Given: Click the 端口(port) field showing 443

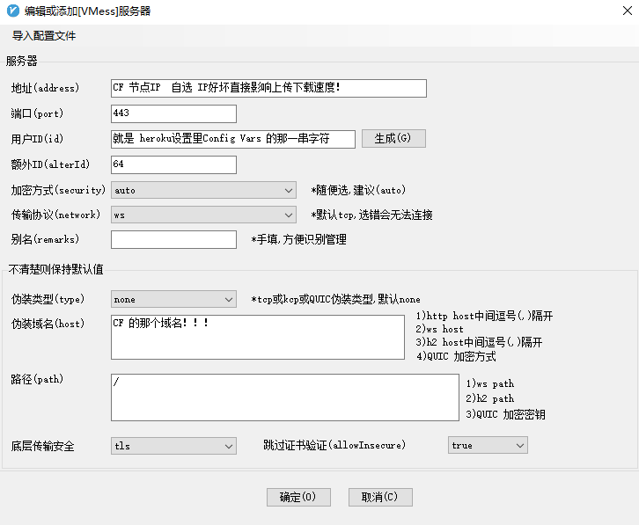Looking at the screenshot, I should [x=173, y=113].
